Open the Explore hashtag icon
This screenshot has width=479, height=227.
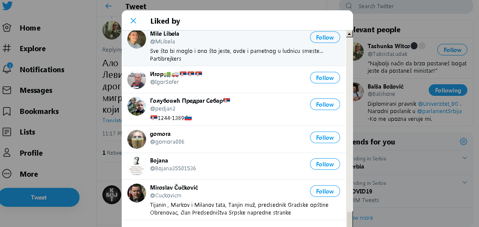7,49
